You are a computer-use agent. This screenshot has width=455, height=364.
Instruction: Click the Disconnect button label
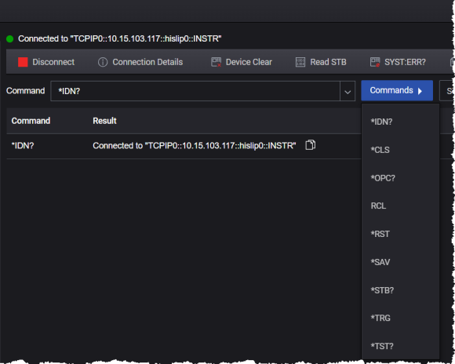(x=53, y=62)
